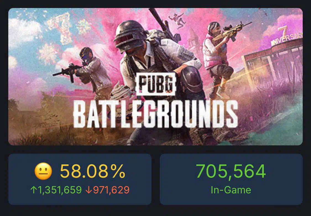Click the In-Game label
The height and width of the screenshot is (216, 311).
[231, 190]
